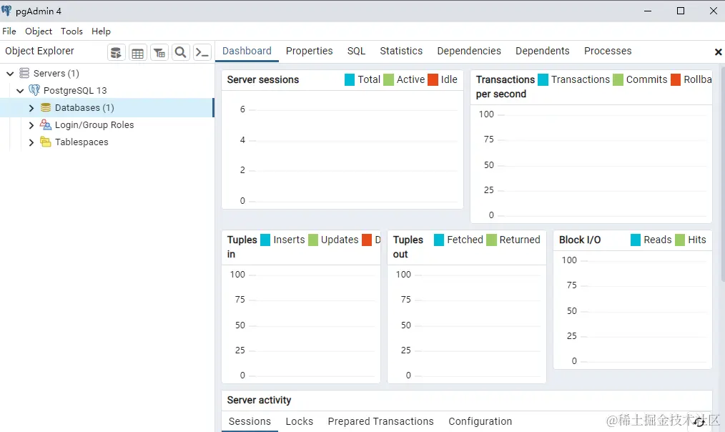This screenshot has width=725, height=432.
Task: Click the Rollbacks legend color swatch
Action: click(676, 79)
